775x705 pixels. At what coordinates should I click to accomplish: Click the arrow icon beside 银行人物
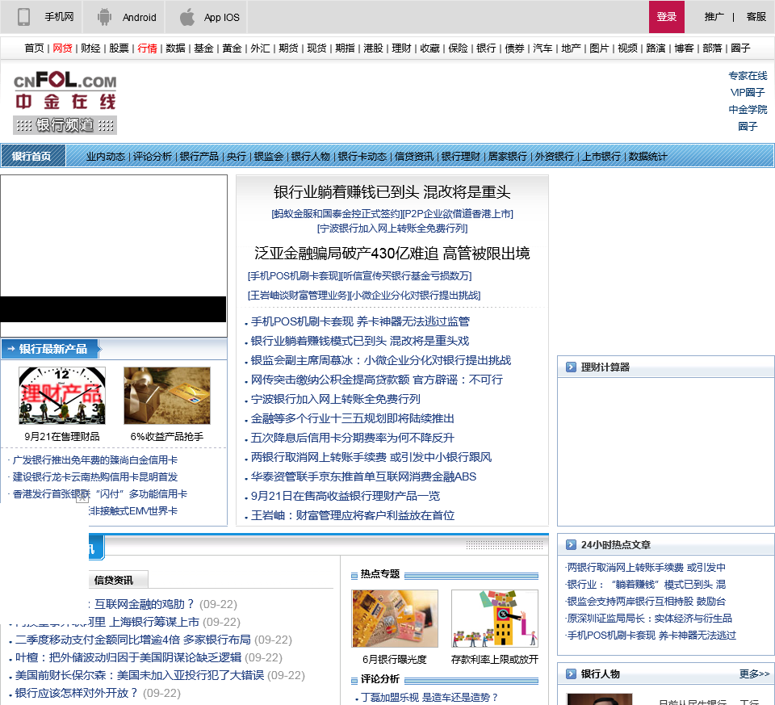point(571,674)
